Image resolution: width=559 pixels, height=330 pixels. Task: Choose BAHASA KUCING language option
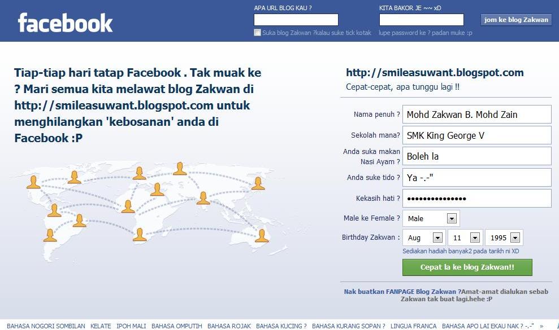[281, 326]
